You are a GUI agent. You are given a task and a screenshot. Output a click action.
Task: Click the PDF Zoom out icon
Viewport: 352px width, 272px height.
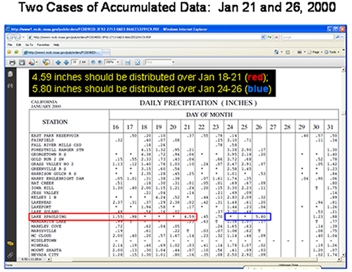point(93,62)
